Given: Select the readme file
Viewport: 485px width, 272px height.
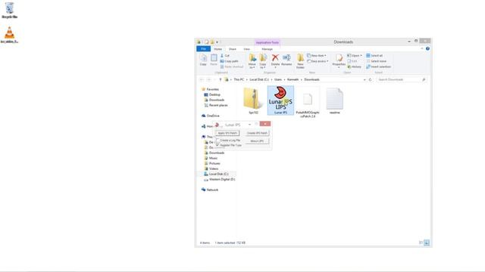Looking at the screenshot, I should click(x=334, y=100).
